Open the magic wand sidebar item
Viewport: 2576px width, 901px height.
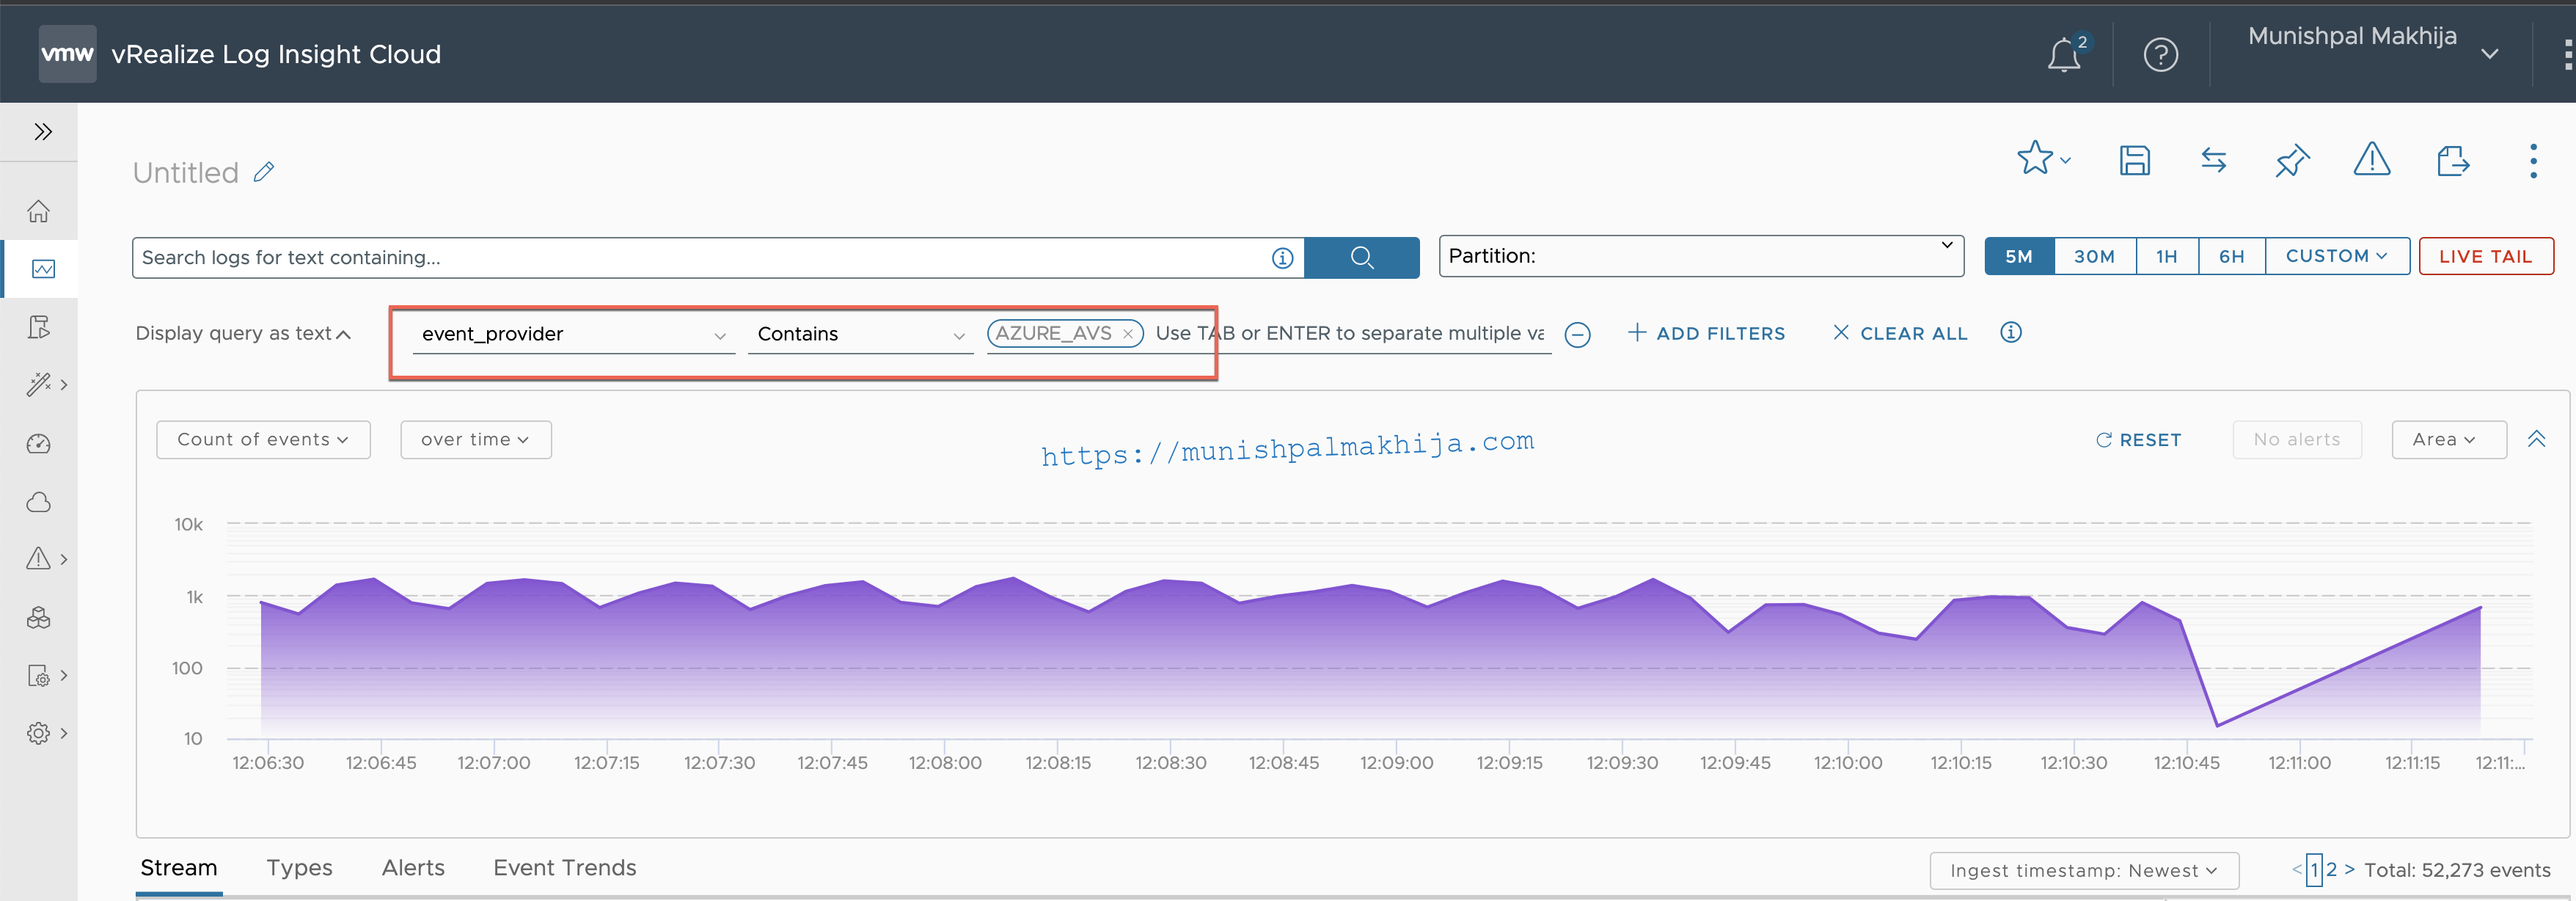click(39, 385)
